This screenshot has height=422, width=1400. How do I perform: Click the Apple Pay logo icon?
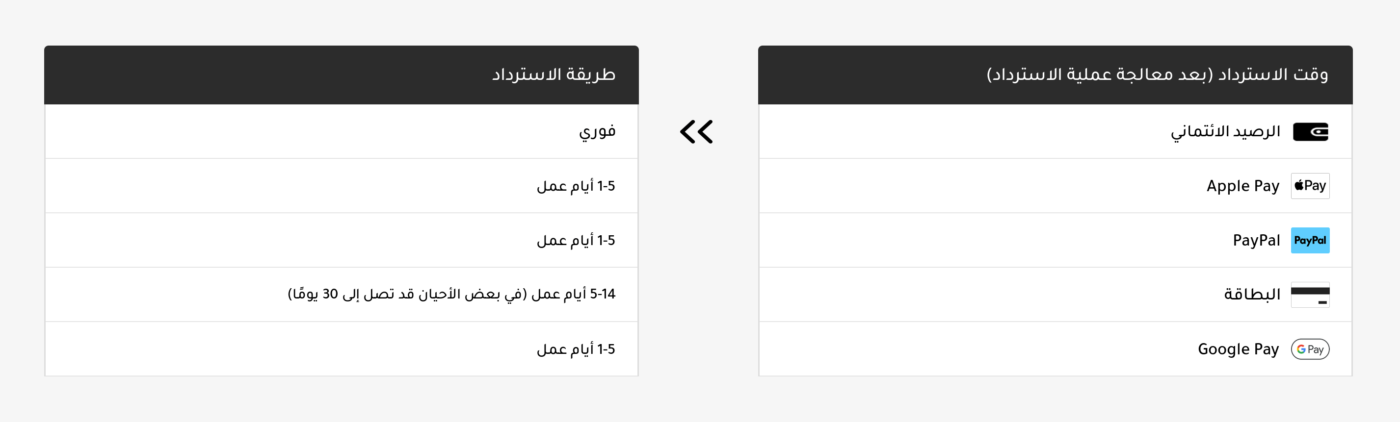click(1310, 186)
